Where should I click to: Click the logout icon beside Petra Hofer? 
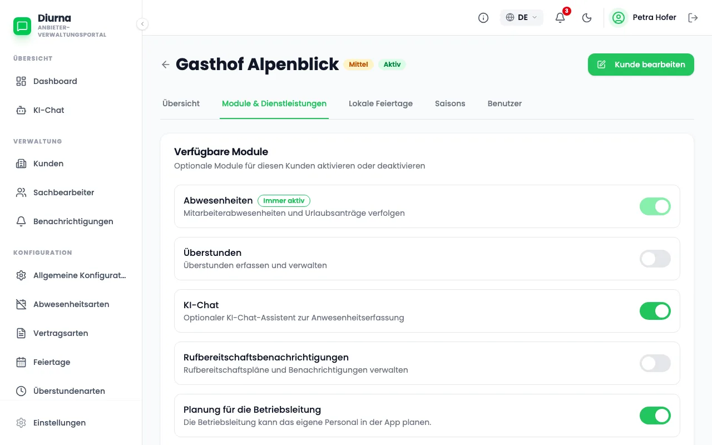point(693,18)
